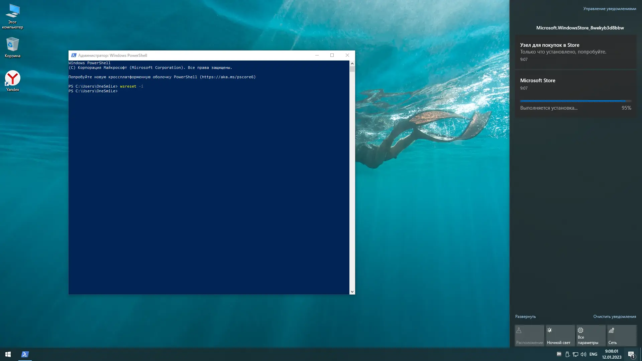This screenshot has width=642, height=361.
Task: Toggle the Сеть quick action tile
Action: pos(622,336)
